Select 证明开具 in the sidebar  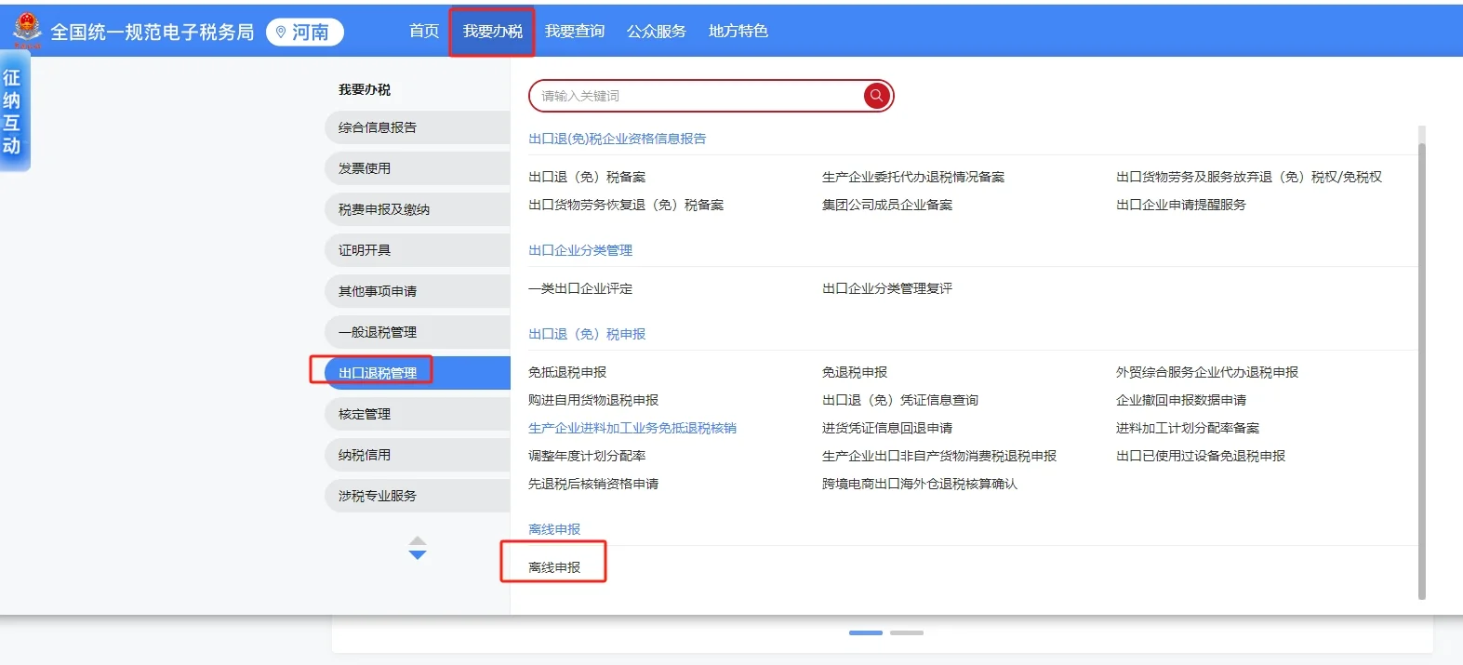[418, 250]
